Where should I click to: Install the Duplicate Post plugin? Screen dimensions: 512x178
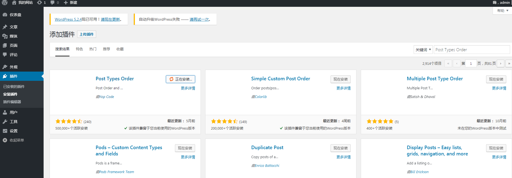(x=341, y=148)
